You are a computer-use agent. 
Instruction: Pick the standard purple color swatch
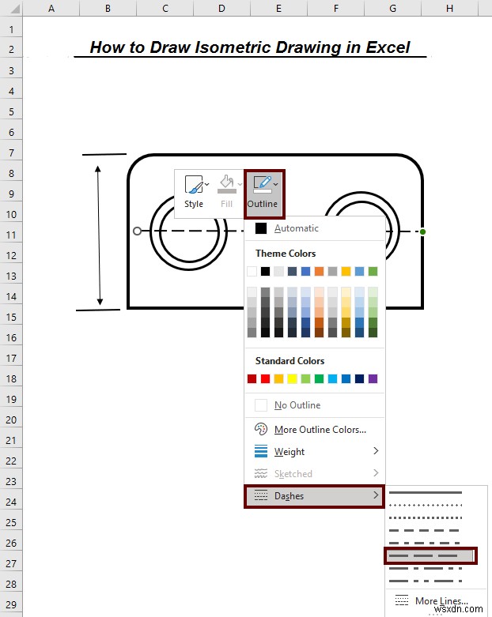tap(373, 378)
